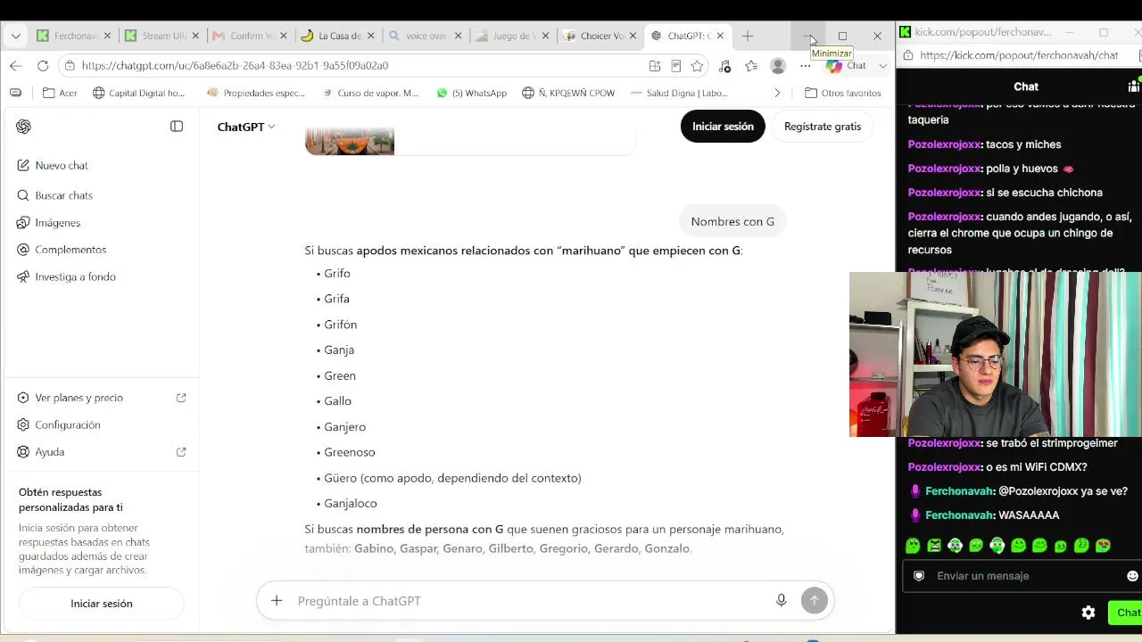The image size is (1142, 642).
Task: Open the emoji picker smiley in Kick chat
Action: point(1133,576)
